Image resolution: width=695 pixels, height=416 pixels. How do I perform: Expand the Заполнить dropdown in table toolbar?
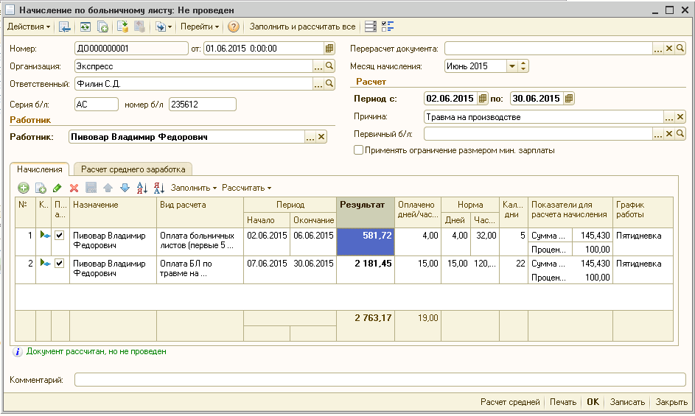194,188
